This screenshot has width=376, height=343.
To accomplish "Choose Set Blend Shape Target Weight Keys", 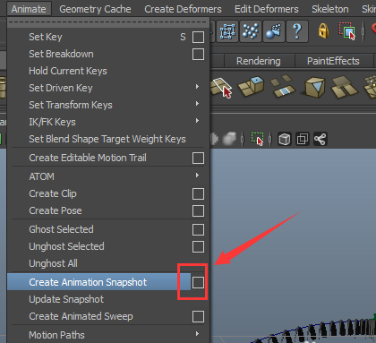I will pyautogui.click(x=108, y=139).
